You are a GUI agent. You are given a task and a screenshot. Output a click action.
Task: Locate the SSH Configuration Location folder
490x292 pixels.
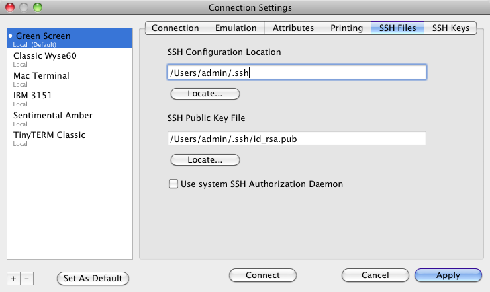coord(204,94)
